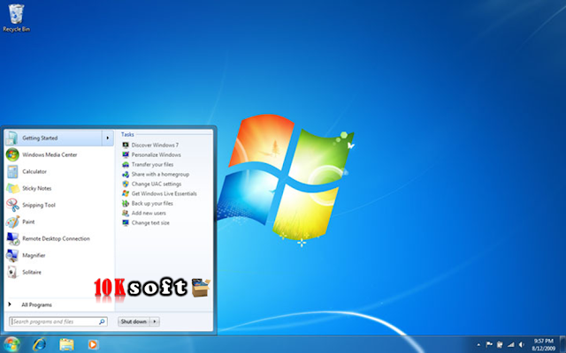Open the Paint palette icon
566x353 pixels.
click(x=12, y=222)
